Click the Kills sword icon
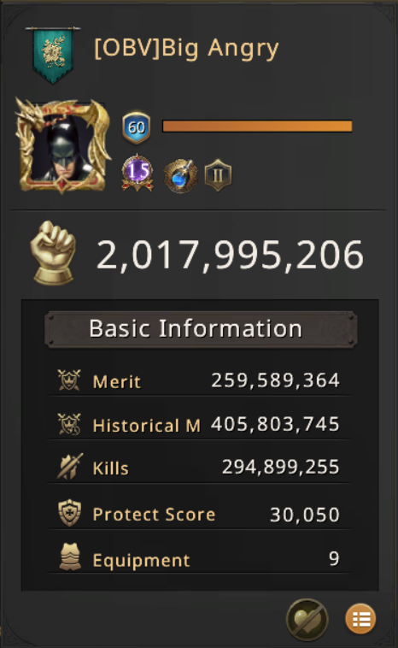This screenshot has width=398, height=648. tap(70, 467)
